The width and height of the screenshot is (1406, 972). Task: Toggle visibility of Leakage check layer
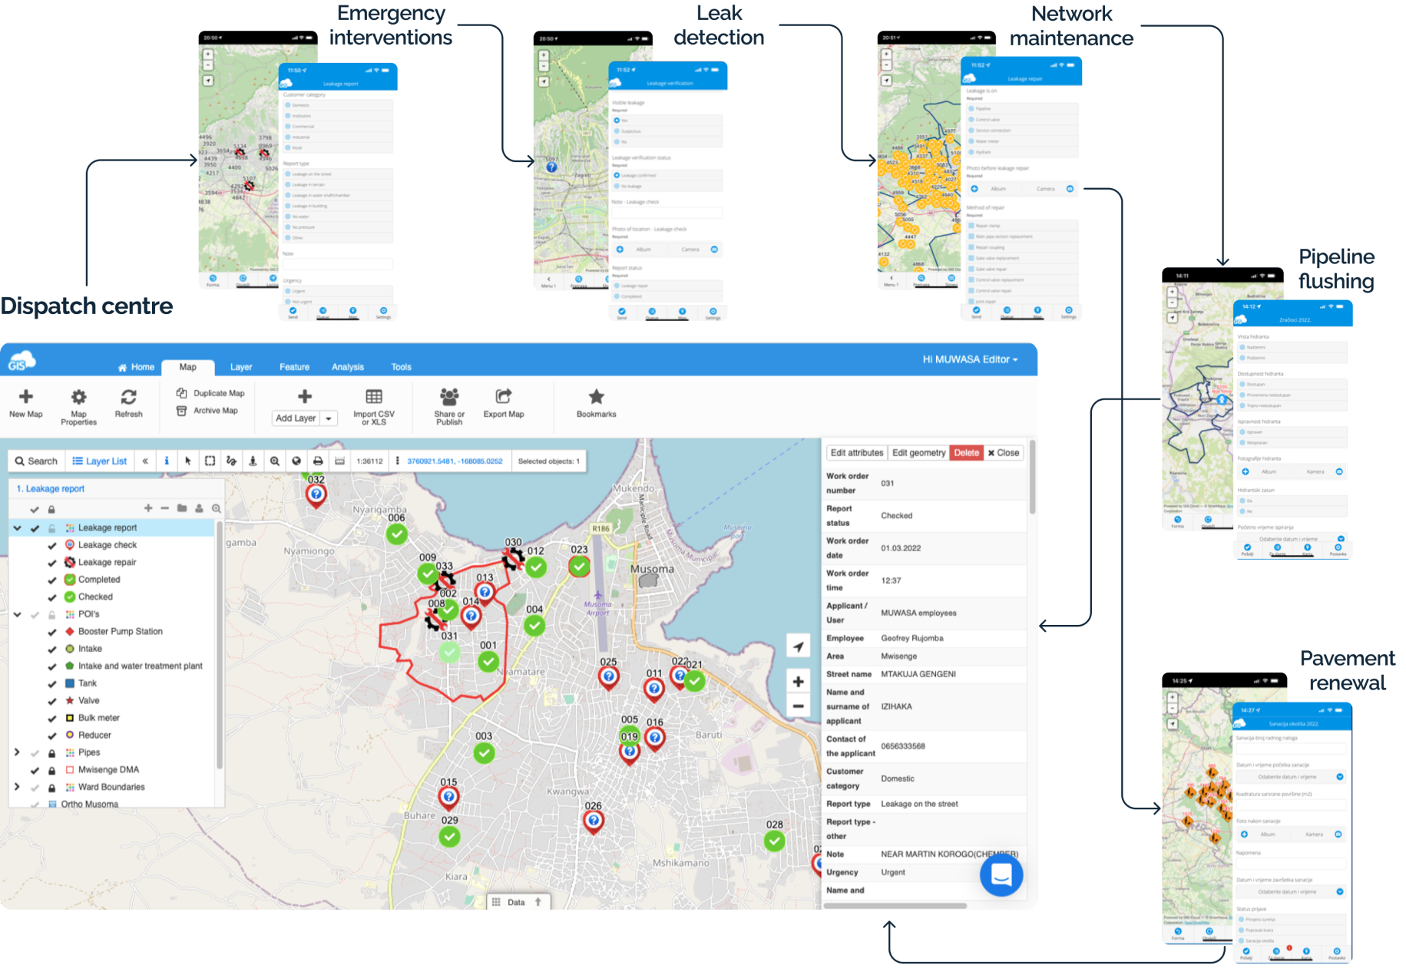pyautogui.click(x=52, y=545)
